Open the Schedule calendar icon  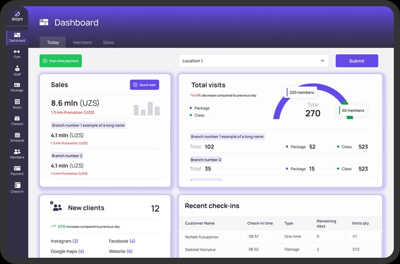pos(17,135)
